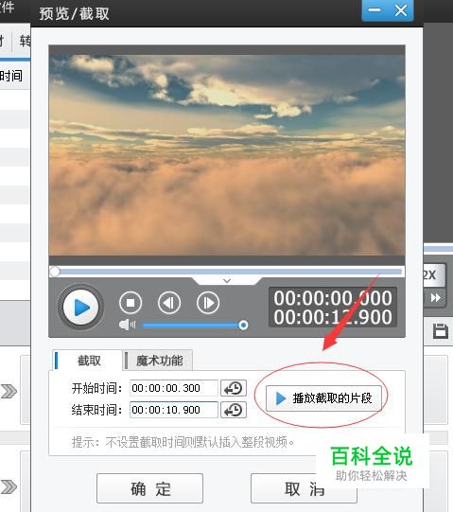Collapse the player controls chevron

point(227,280)
